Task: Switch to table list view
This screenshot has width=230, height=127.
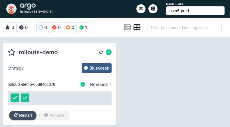Action: click(x=127, y=27)
